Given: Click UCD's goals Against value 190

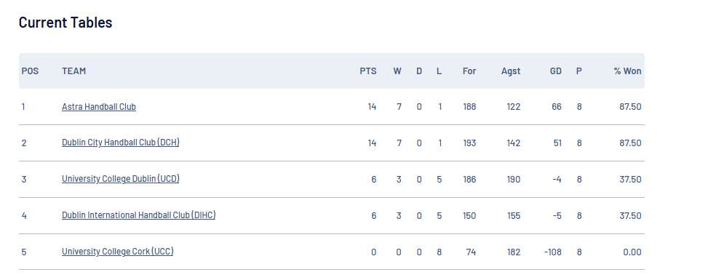Looking at the screenshot, I should pyautogui.click(x=513, y=180).
